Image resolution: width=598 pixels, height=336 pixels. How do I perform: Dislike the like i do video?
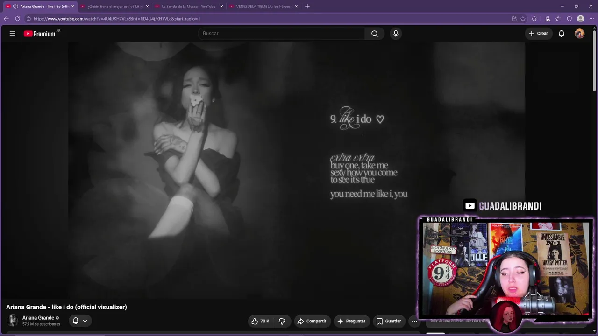click(x=282, y=321)
